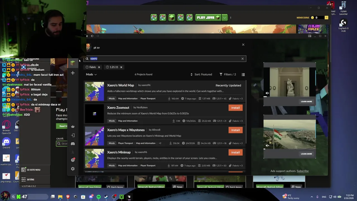This screenshot has height=201, width=357.
Task: Click the Play Java button
Action: click(208, 18)
